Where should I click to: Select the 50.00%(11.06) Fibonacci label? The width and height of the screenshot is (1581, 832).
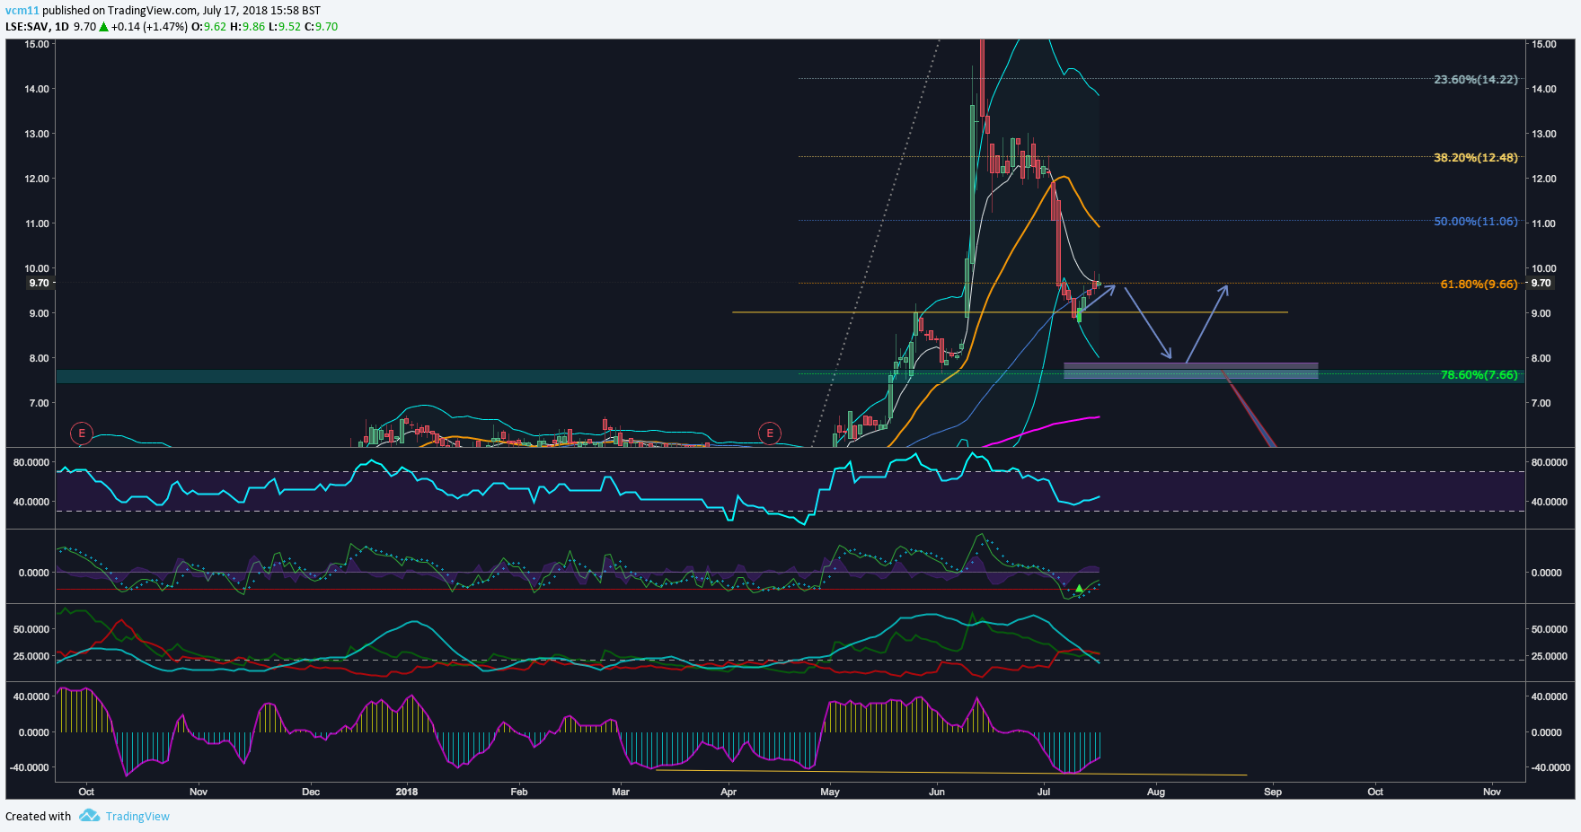coord(1476,222)
